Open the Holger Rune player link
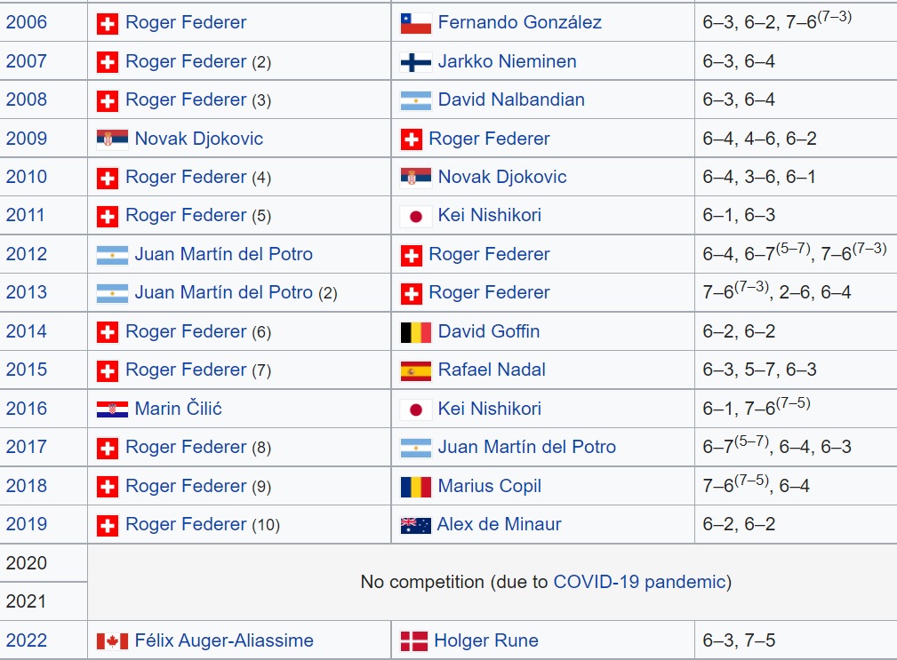Image resolution: width=897 pixels, height=660 pixels. 486,640
